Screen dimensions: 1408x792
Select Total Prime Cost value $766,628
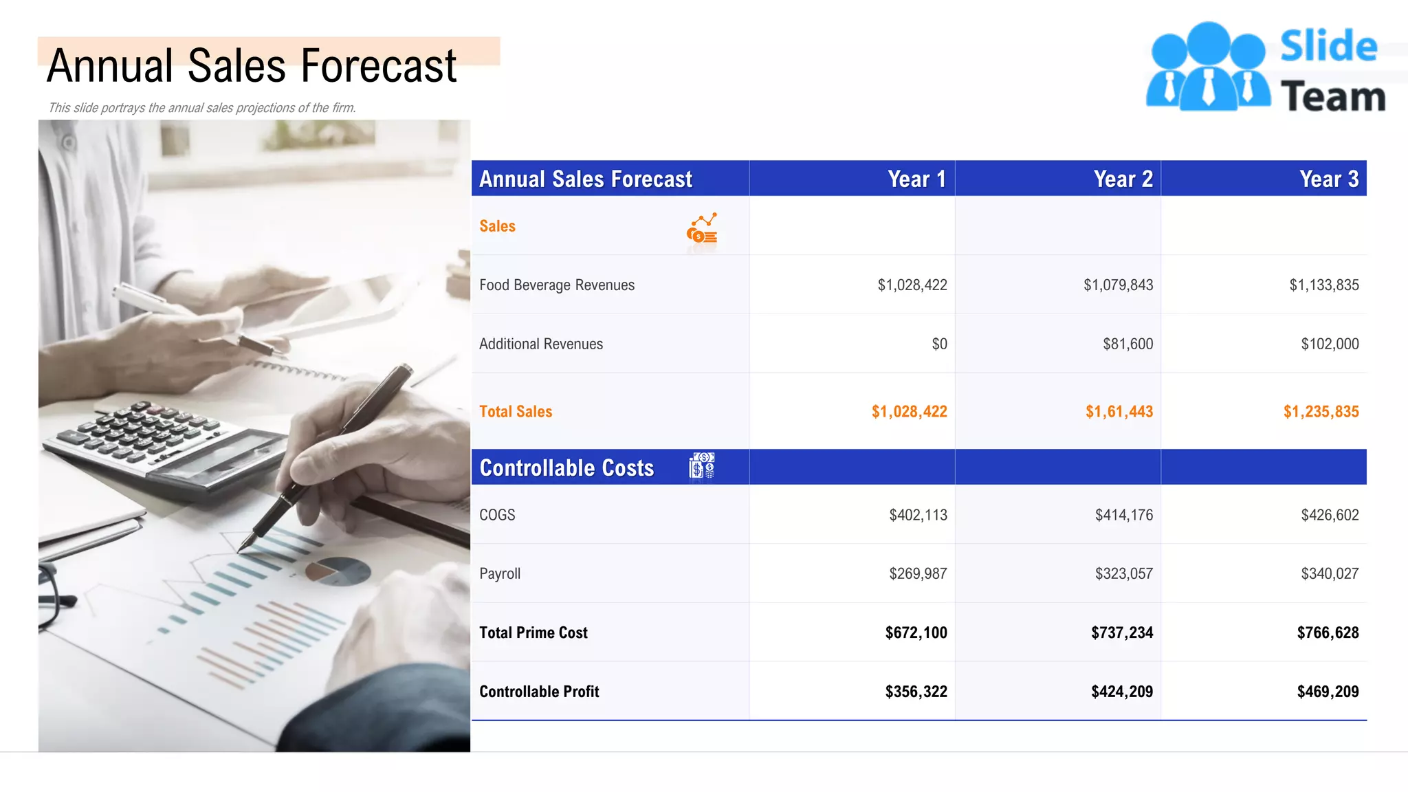click(1328, 632)
